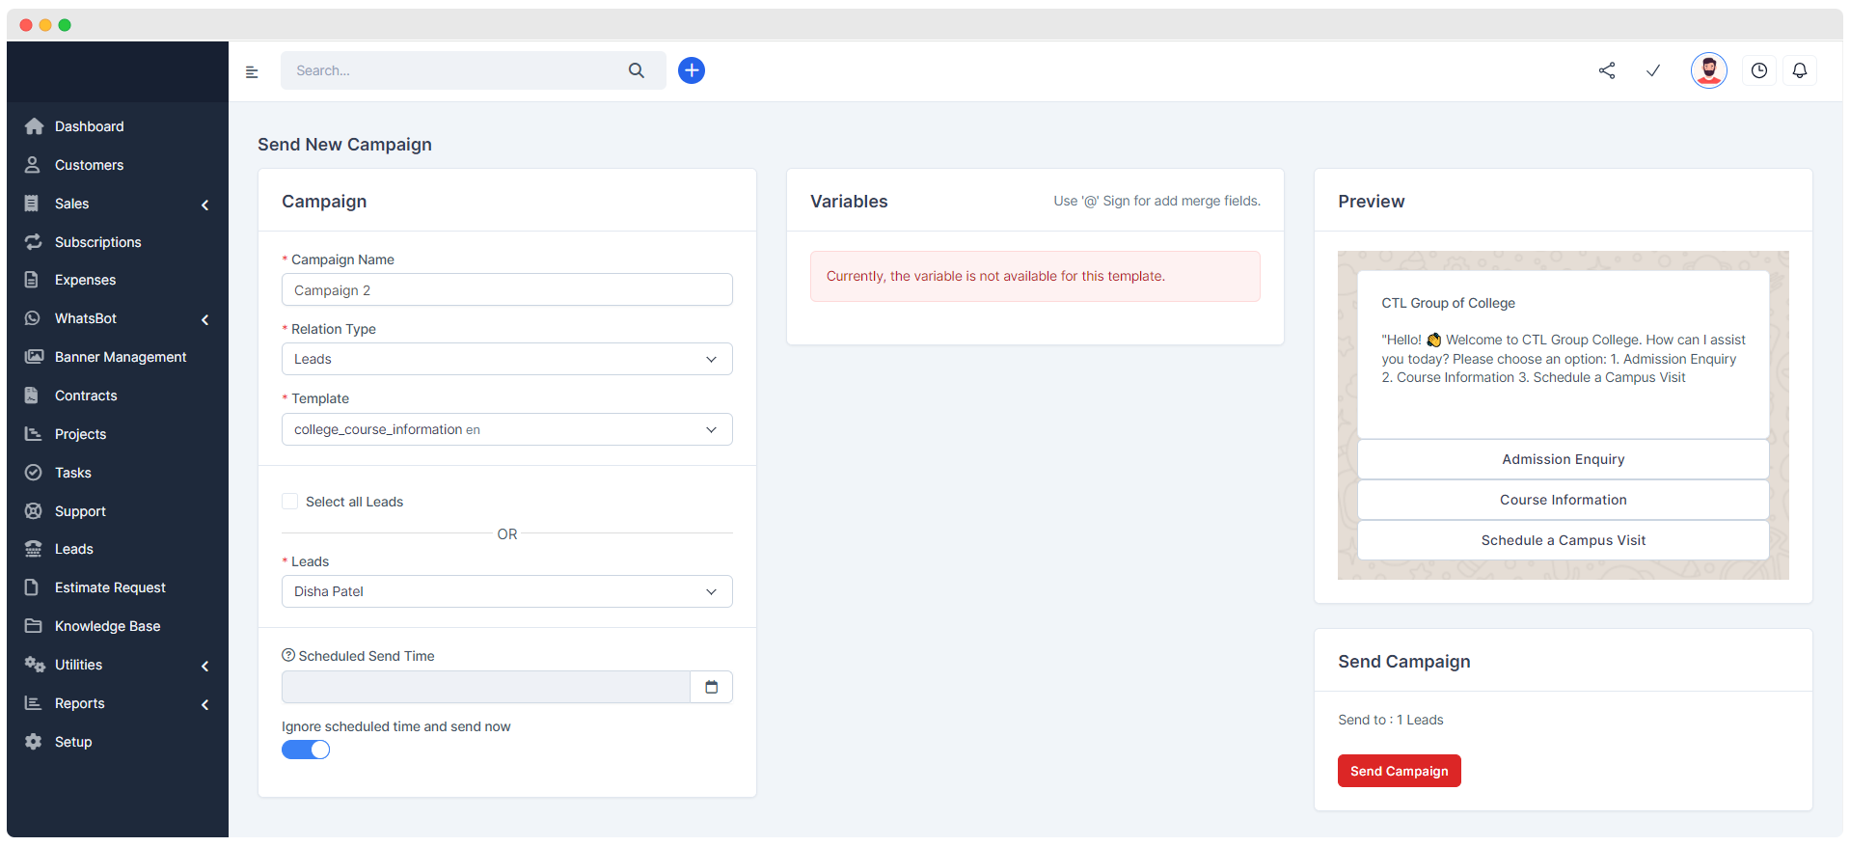Open the calendar picker for scheduled time
This screenshot has width=1850, height=846.
712,687
